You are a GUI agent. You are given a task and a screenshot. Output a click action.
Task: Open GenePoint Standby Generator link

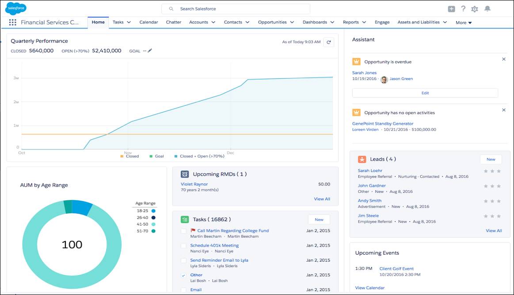tap(383, 124)
